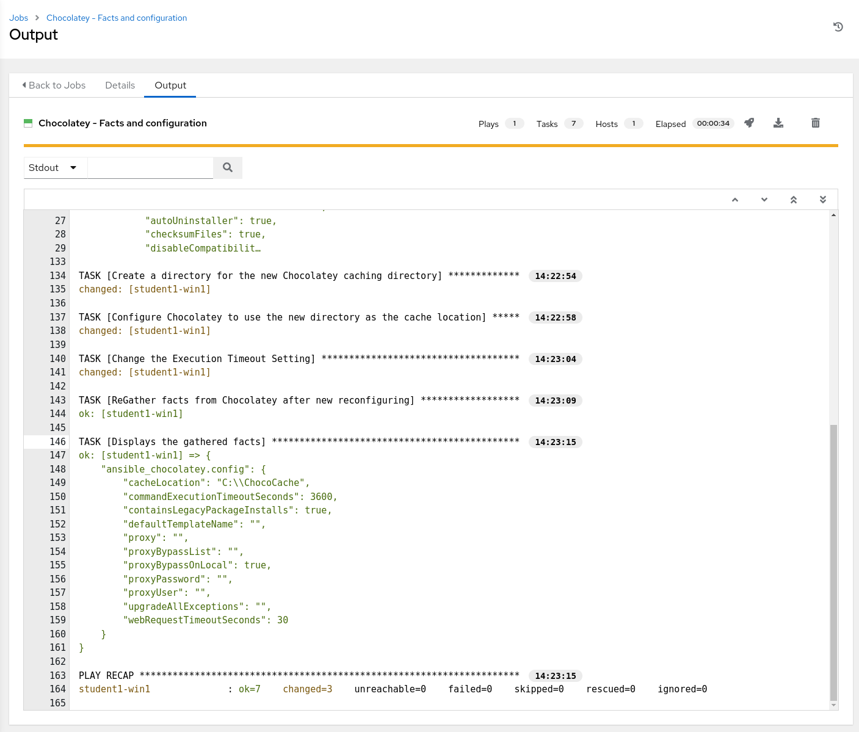Click the cacheLocation C:\\ChocoCache line
Viewport: 859px width, 732px height.
point(216,482)
